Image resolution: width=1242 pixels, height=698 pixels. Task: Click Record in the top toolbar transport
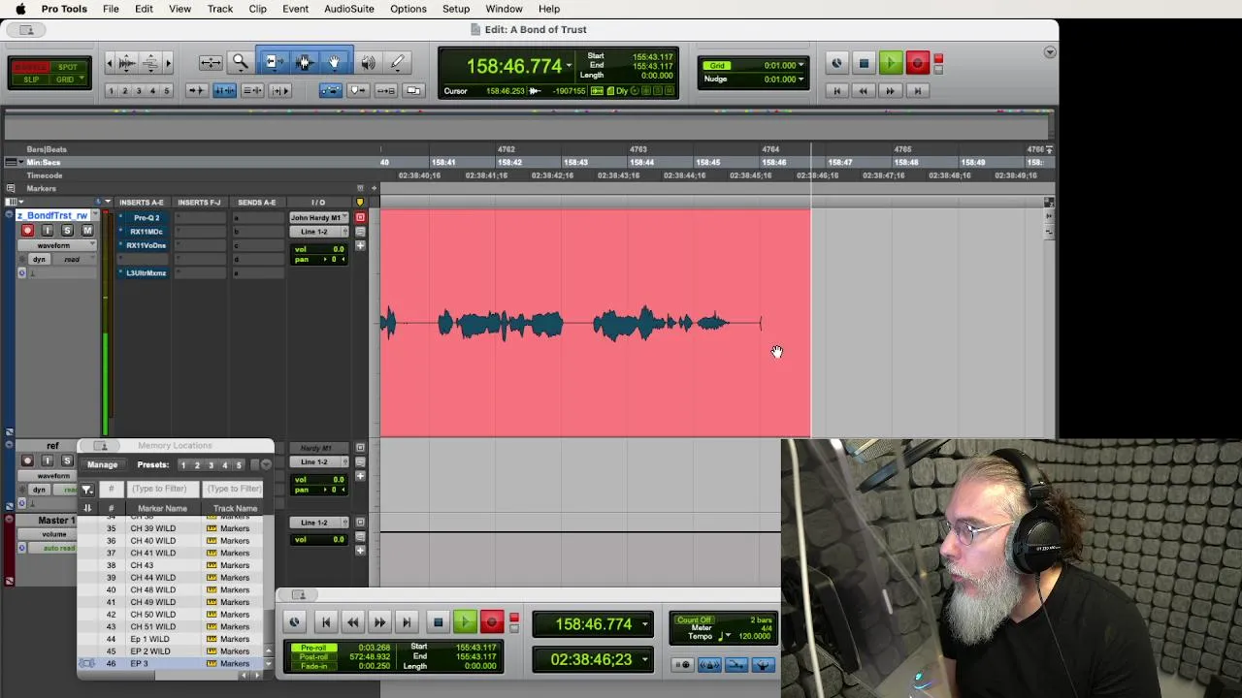click(x=917, y=64)
